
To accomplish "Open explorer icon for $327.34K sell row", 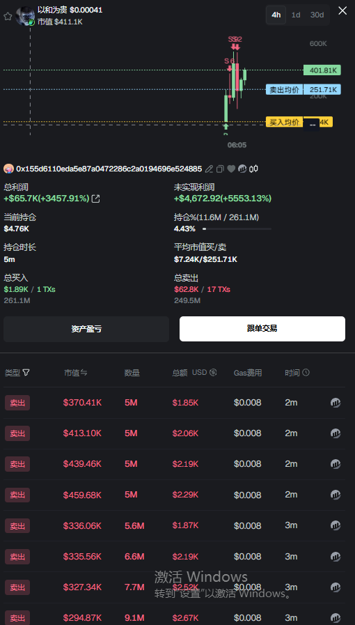I will 336,587.
